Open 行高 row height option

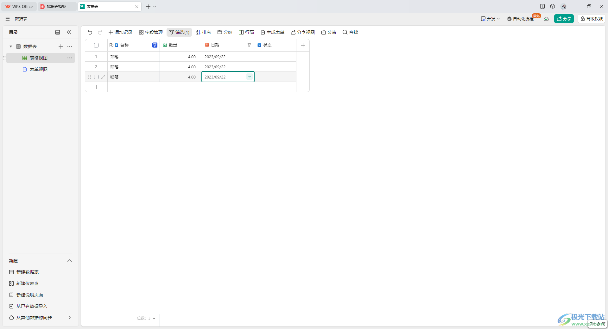pos(246,32)
